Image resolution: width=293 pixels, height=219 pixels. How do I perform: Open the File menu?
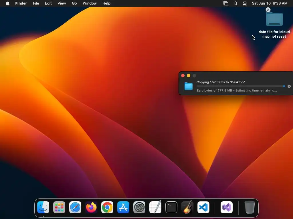pyautogui.click(x=36, y=3)
